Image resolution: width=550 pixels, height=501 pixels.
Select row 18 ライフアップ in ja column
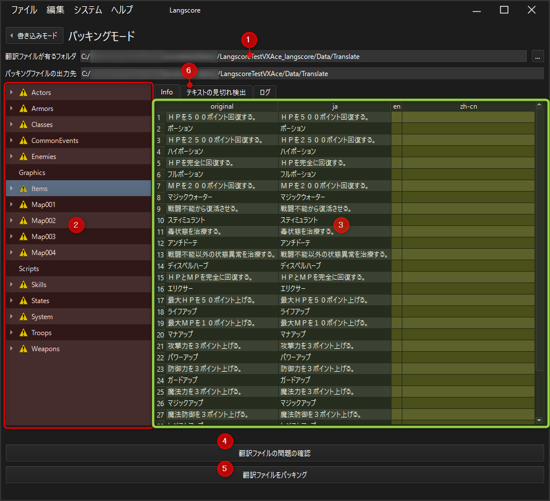(335, 312)
